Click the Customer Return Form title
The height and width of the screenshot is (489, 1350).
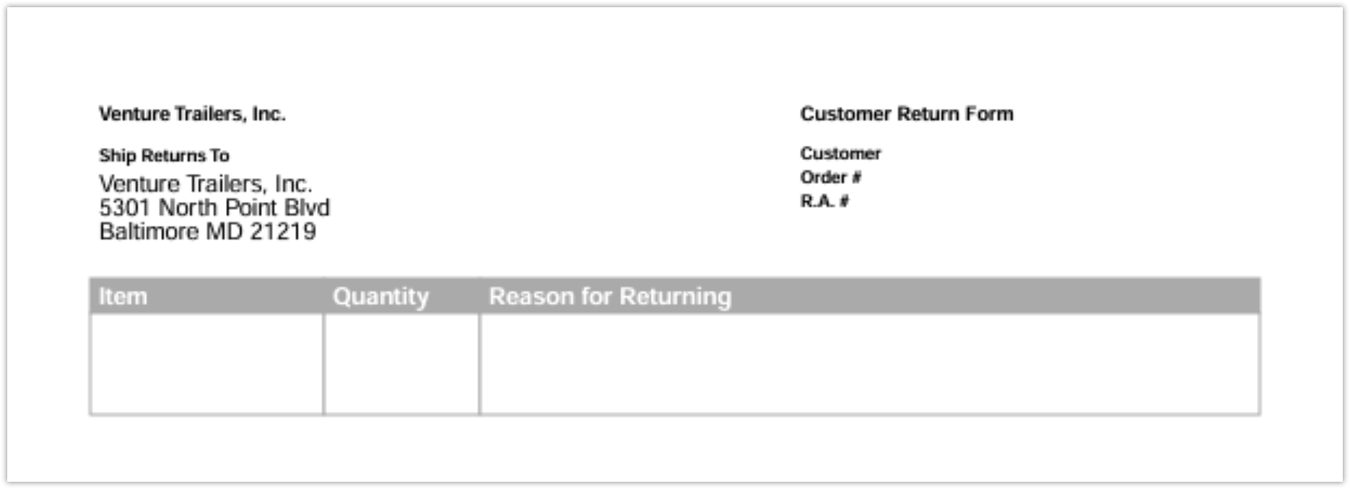906,114
